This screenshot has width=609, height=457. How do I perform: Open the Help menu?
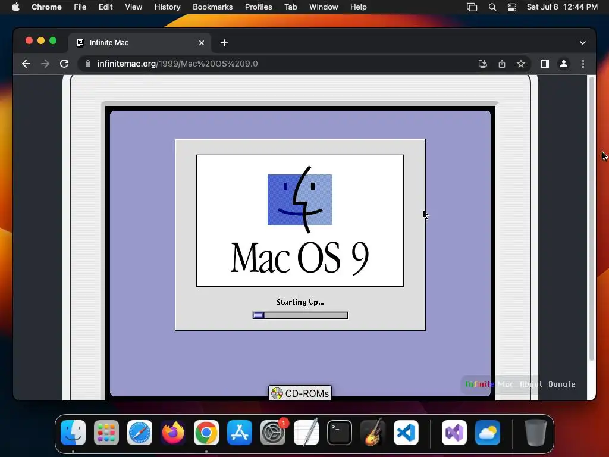[x=358, y=7]
